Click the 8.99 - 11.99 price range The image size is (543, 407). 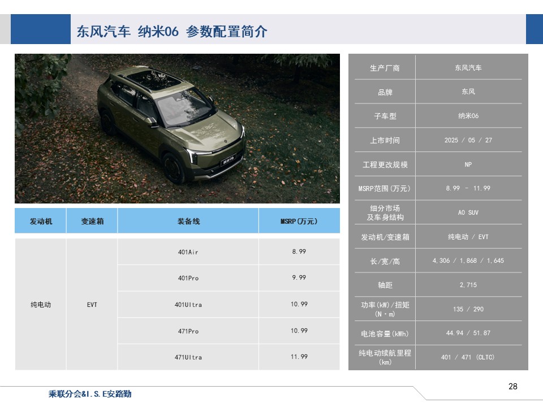coord(468,188)
